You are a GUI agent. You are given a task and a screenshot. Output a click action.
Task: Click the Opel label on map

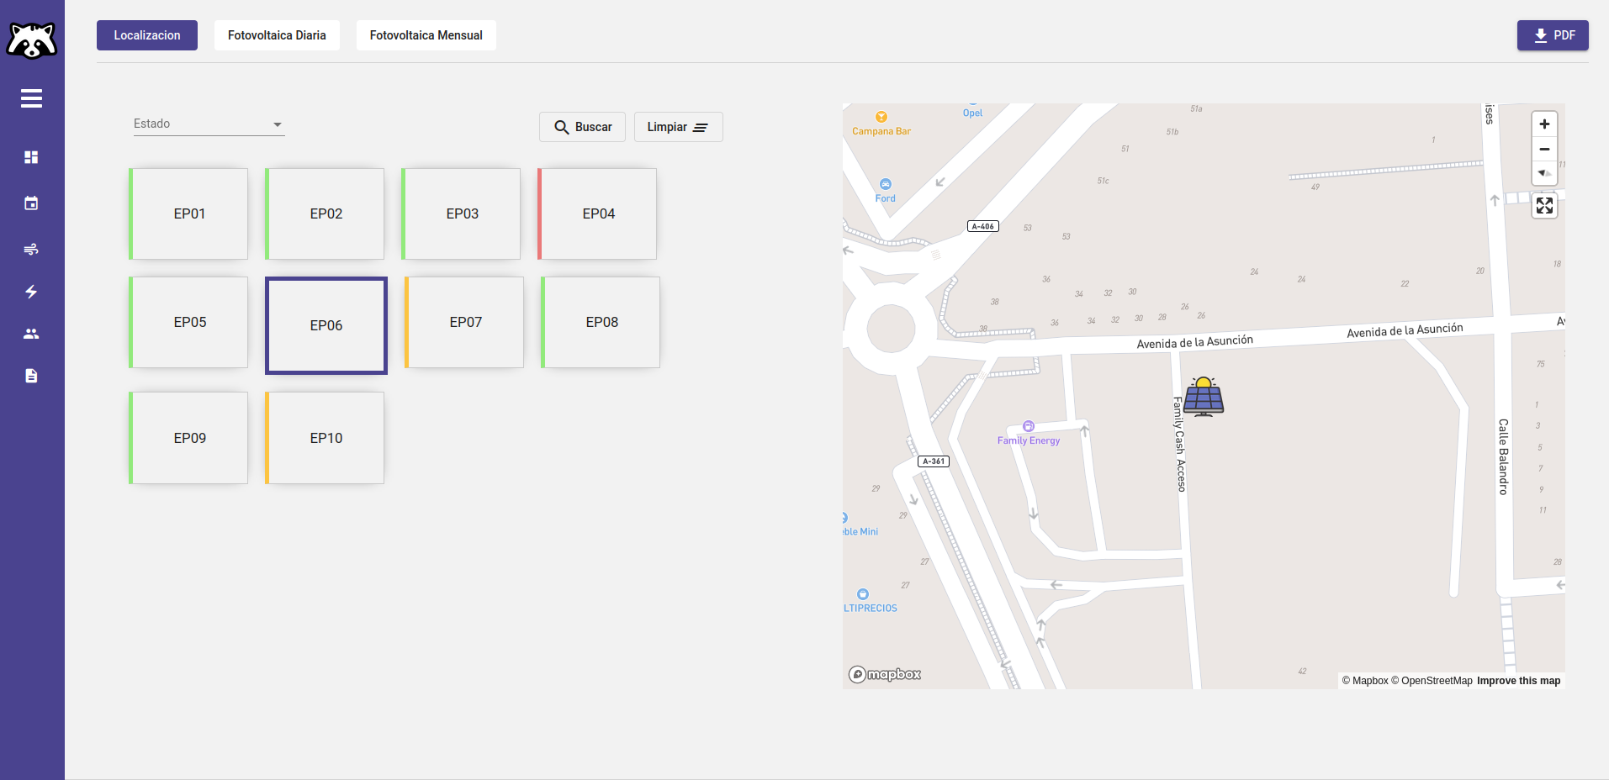click(x=972, y=113)
